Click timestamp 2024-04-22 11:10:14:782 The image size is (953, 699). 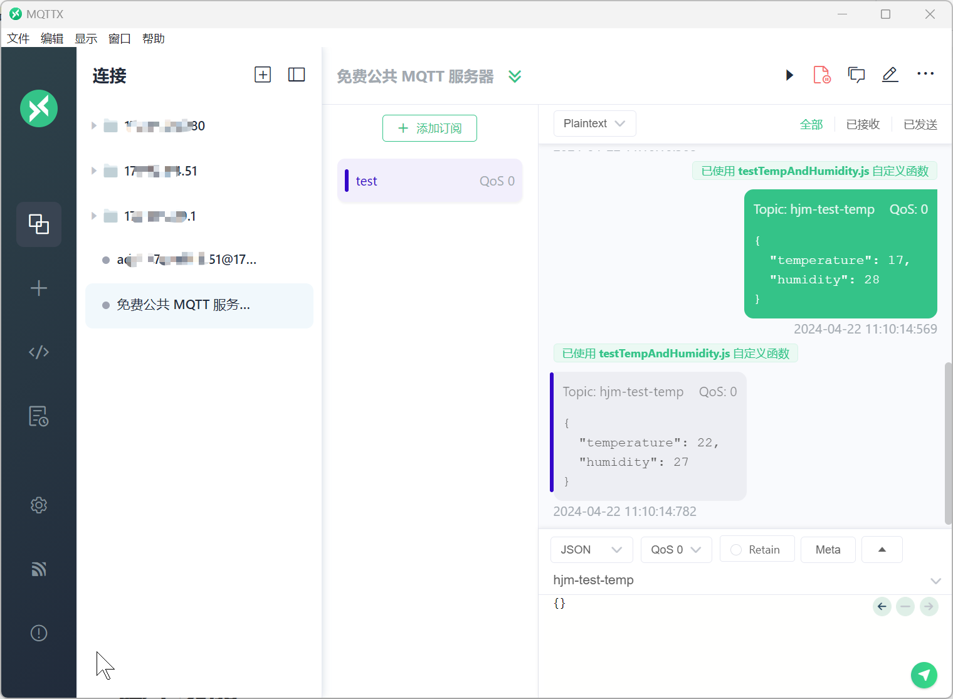click(625, 512)
